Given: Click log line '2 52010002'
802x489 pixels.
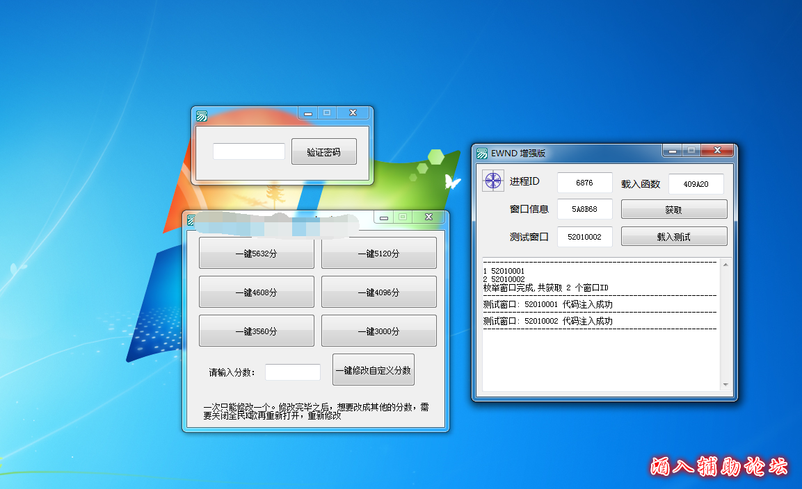Looking at the screenshot, I should pyautogui.click(x=504, y=279).
